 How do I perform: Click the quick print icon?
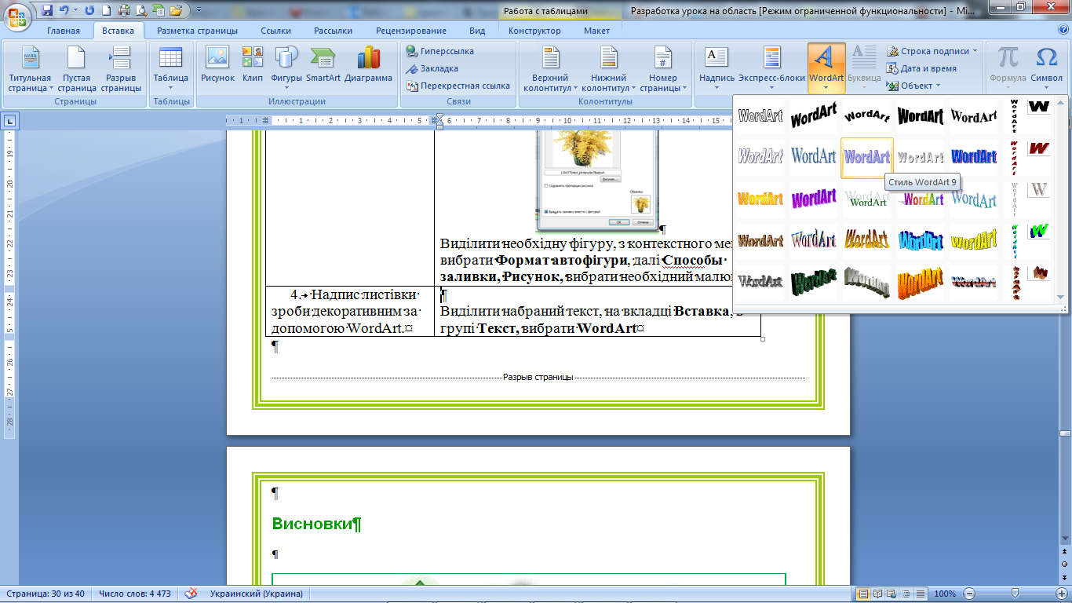pyautogui.click(x=123, y=10)
